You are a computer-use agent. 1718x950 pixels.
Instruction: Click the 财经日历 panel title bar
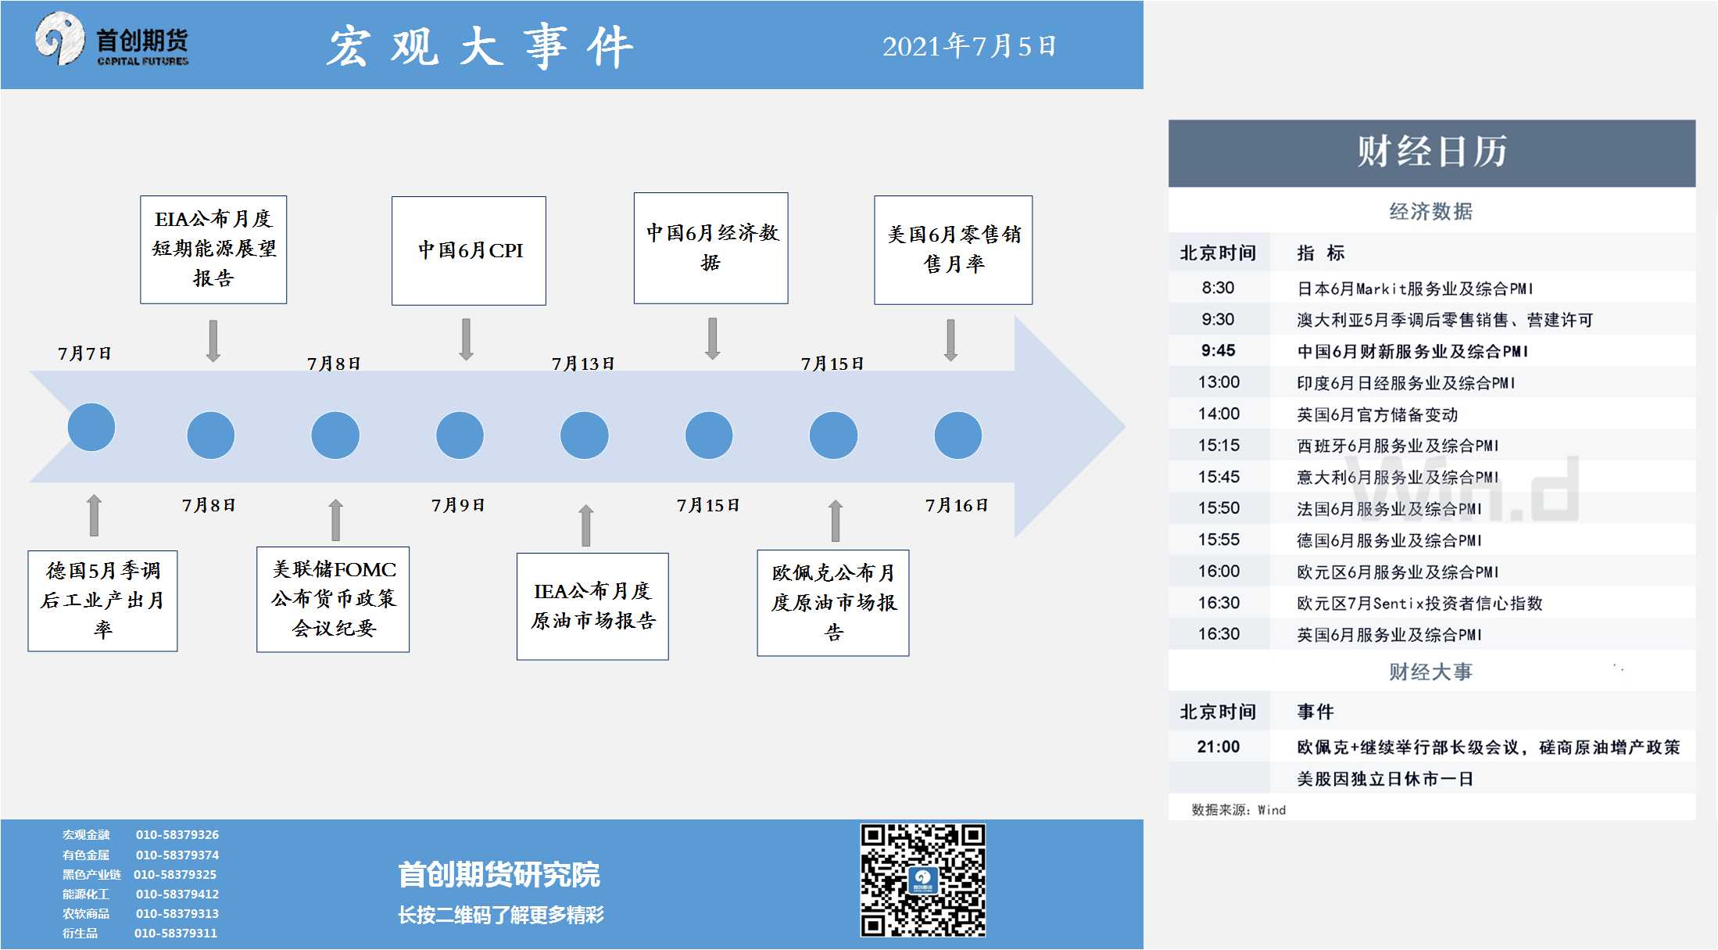pos(1431,152)
